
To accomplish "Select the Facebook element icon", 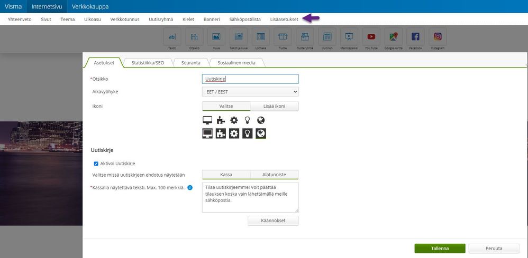I will point(415,36).
